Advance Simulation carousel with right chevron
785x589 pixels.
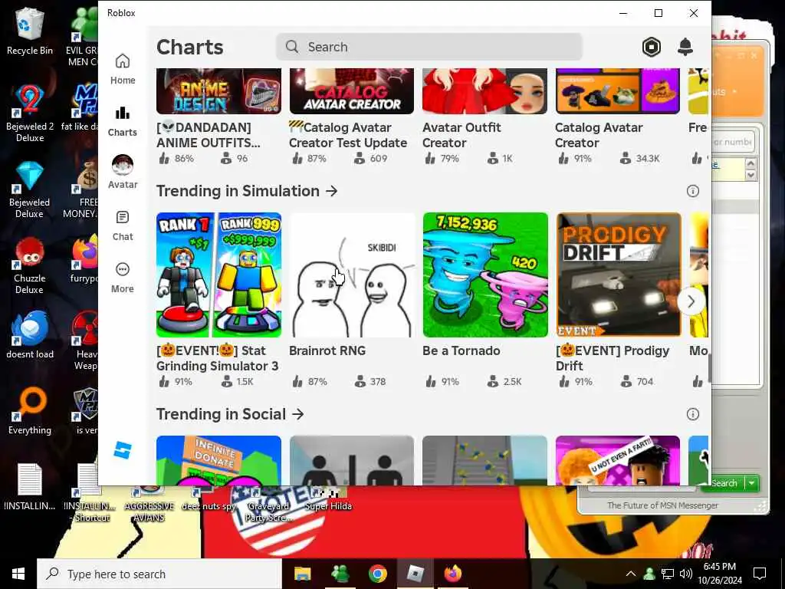click(691, 301)
